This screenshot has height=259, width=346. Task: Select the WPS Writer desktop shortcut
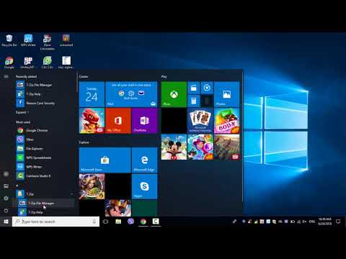[28, 40]
